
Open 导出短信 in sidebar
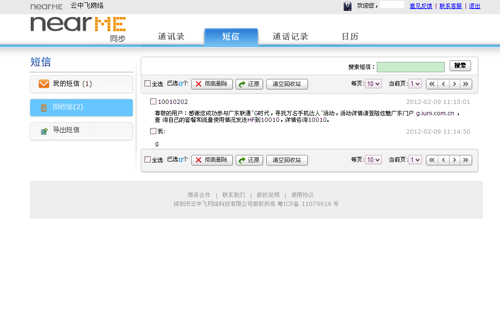point(81,131)
